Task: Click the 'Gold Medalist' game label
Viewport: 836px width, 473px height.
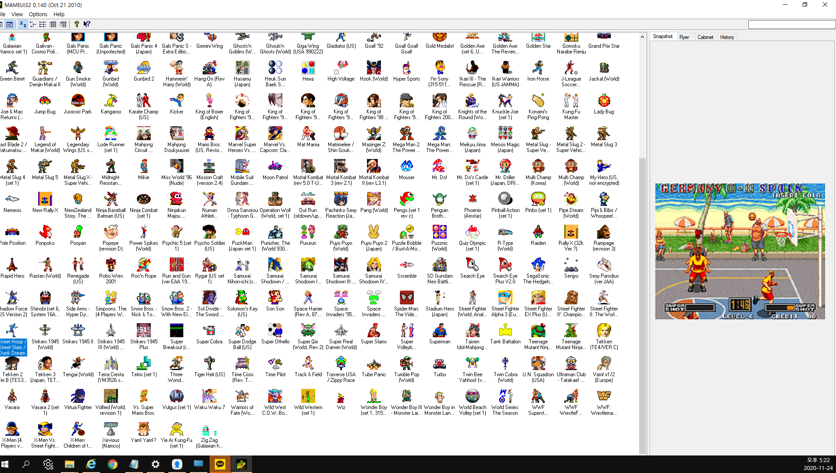Action: (x=440, y=46)
